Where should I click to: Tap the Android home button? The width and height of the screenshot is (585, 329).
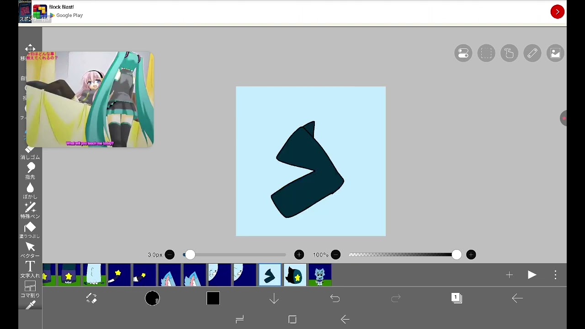pos(292,319)
